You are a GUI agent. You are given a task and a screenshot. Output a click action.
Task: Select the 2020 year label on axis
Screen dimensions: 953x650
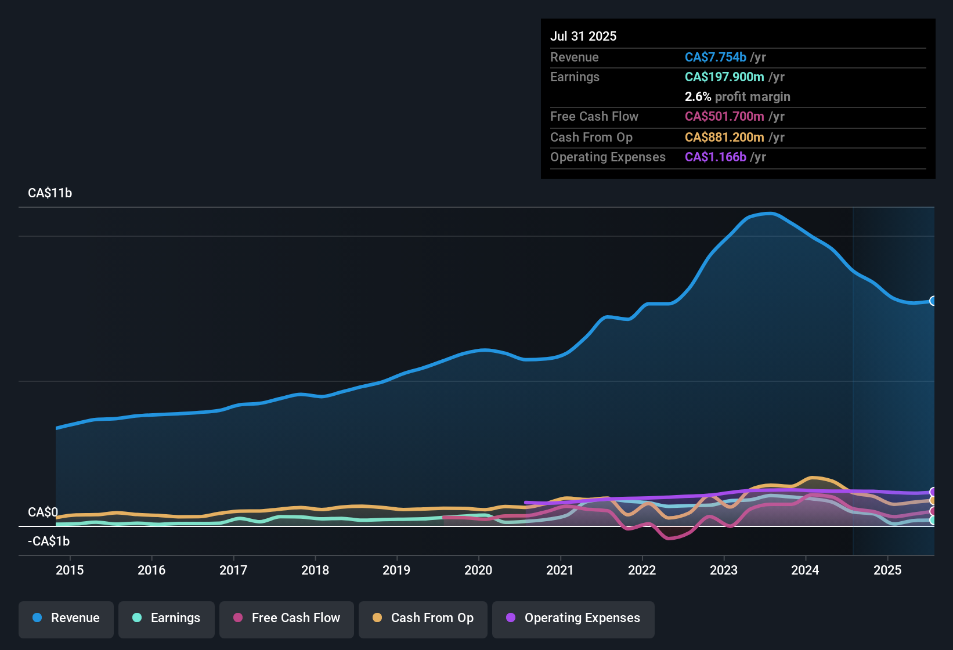point(478,570)
